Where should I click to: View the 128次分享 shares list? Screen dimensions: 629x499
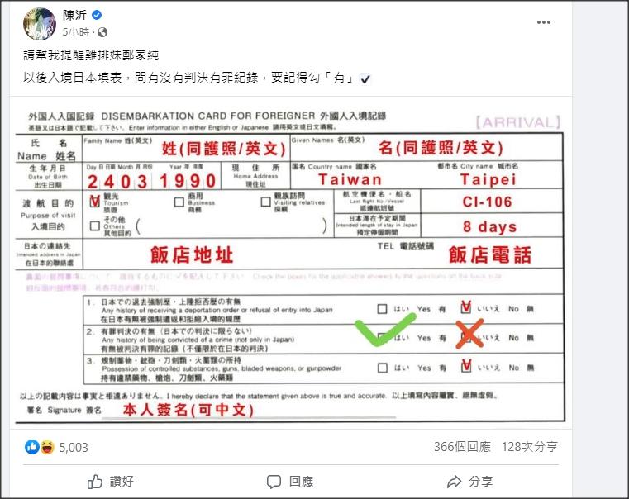tap(530, 447)
